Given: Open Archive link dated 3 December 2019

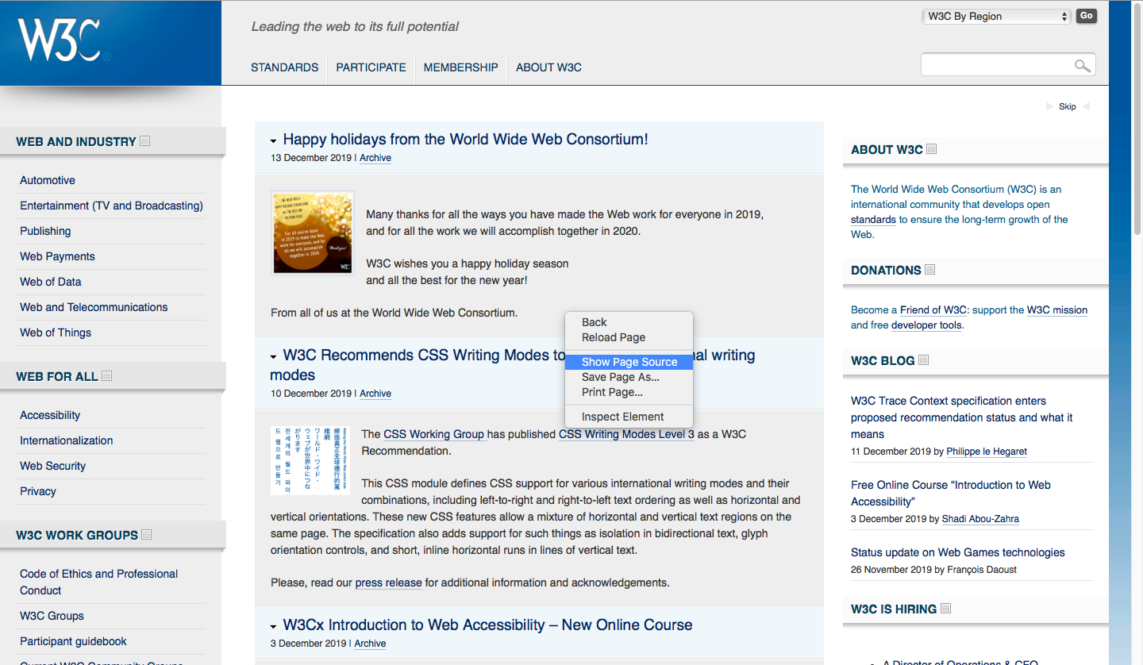Looking at the screenshot, I should 370,644.
